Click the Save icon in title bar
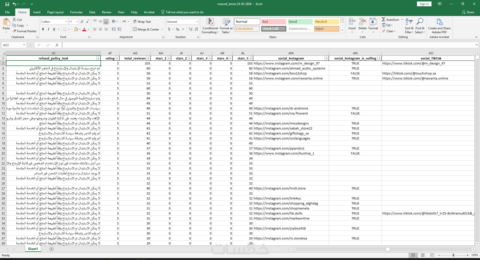480x260 pixels. (x=7, y=4)
